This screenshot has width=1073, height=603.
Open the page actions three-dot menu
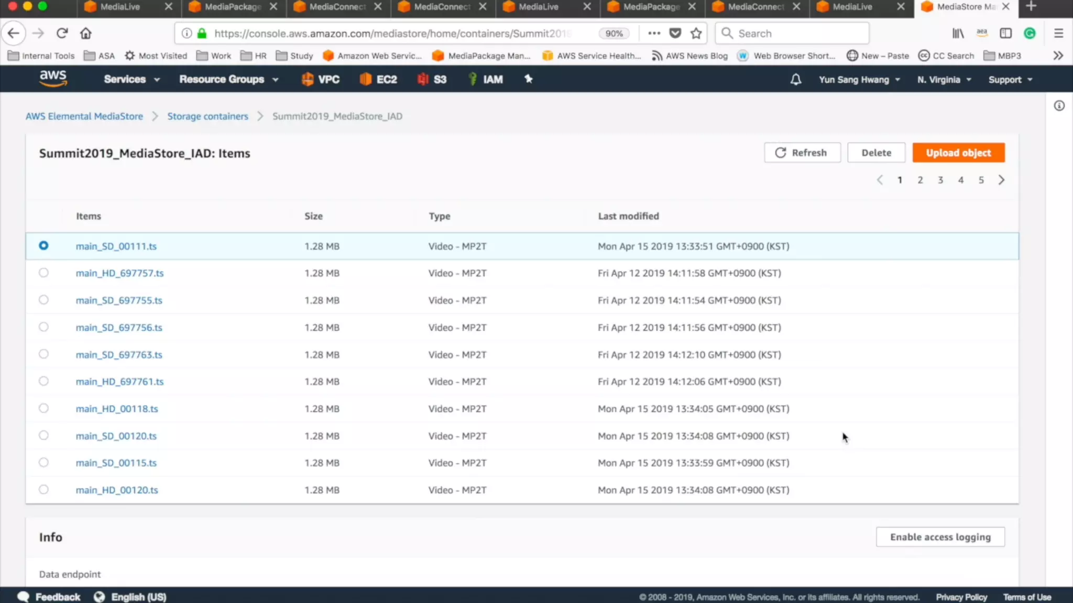pos(654,33)
